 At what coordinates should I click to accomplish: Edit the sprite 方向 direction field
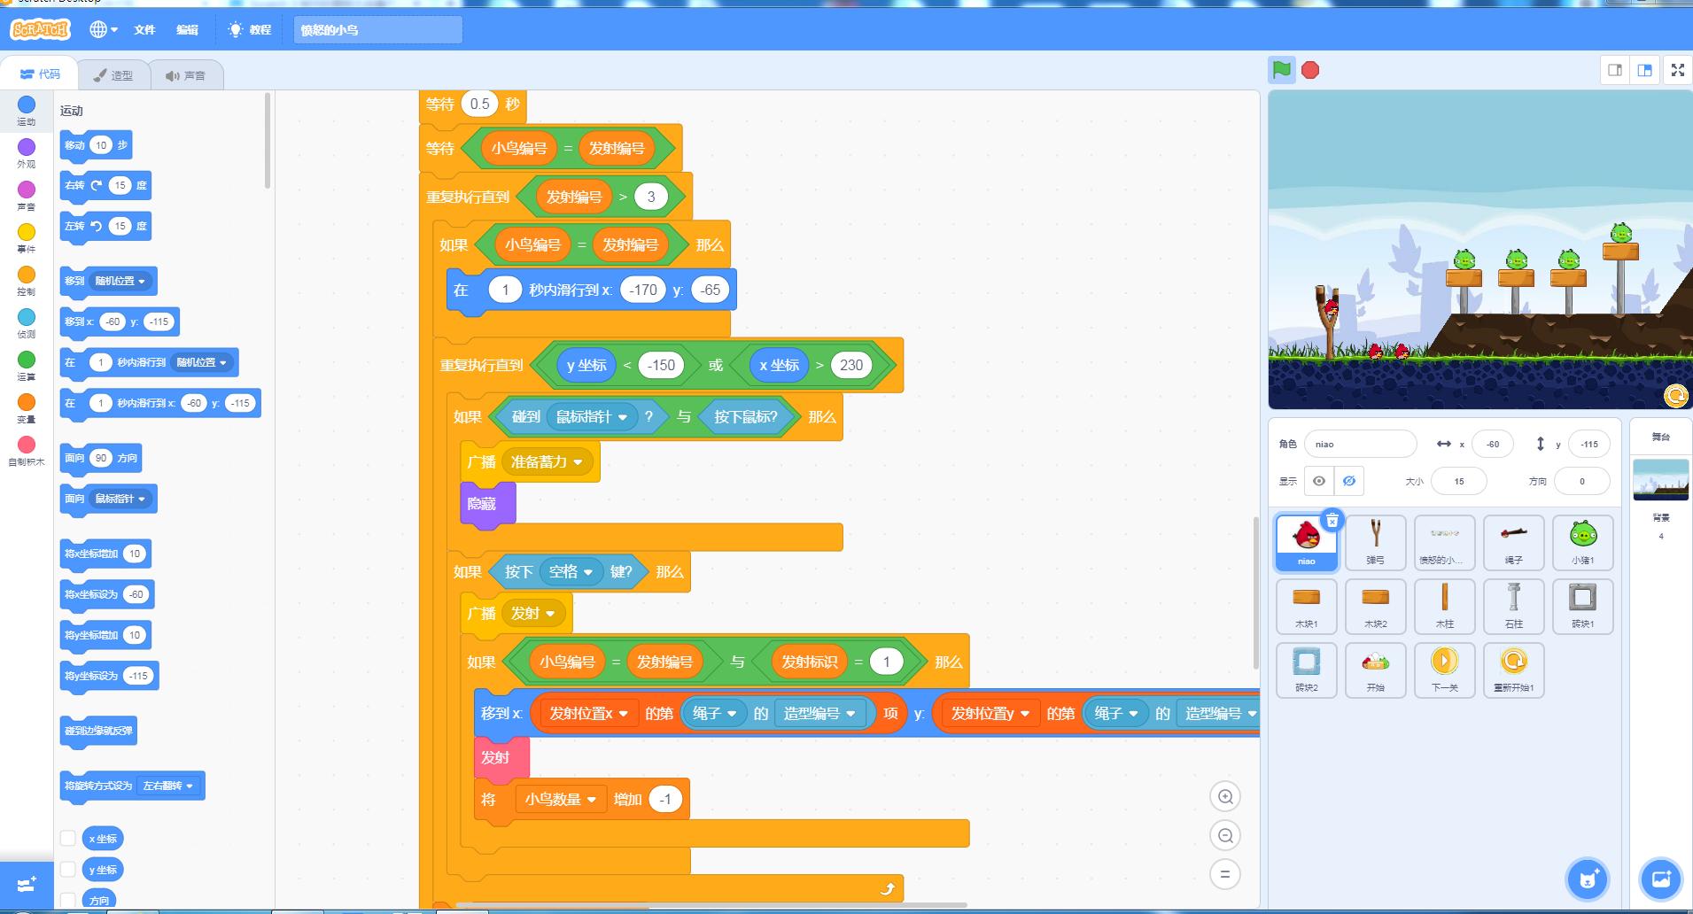tap(1581, 481)
